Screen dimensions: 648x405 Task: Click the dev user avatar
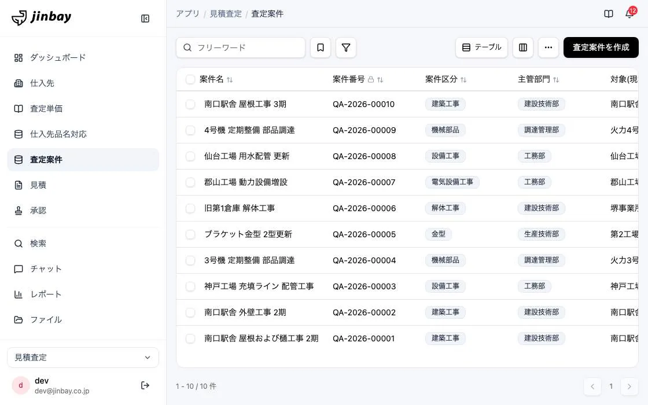(21, 385)
